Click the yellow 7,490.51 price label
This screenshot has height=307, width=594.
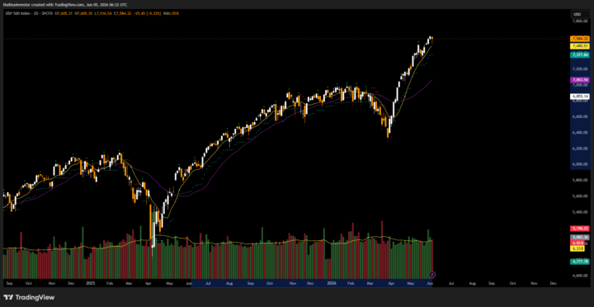580,46
